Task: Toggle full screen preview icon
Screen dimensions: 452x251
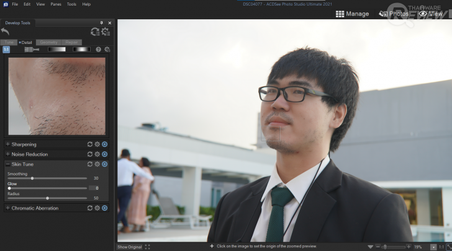Action: coord(148,247)
